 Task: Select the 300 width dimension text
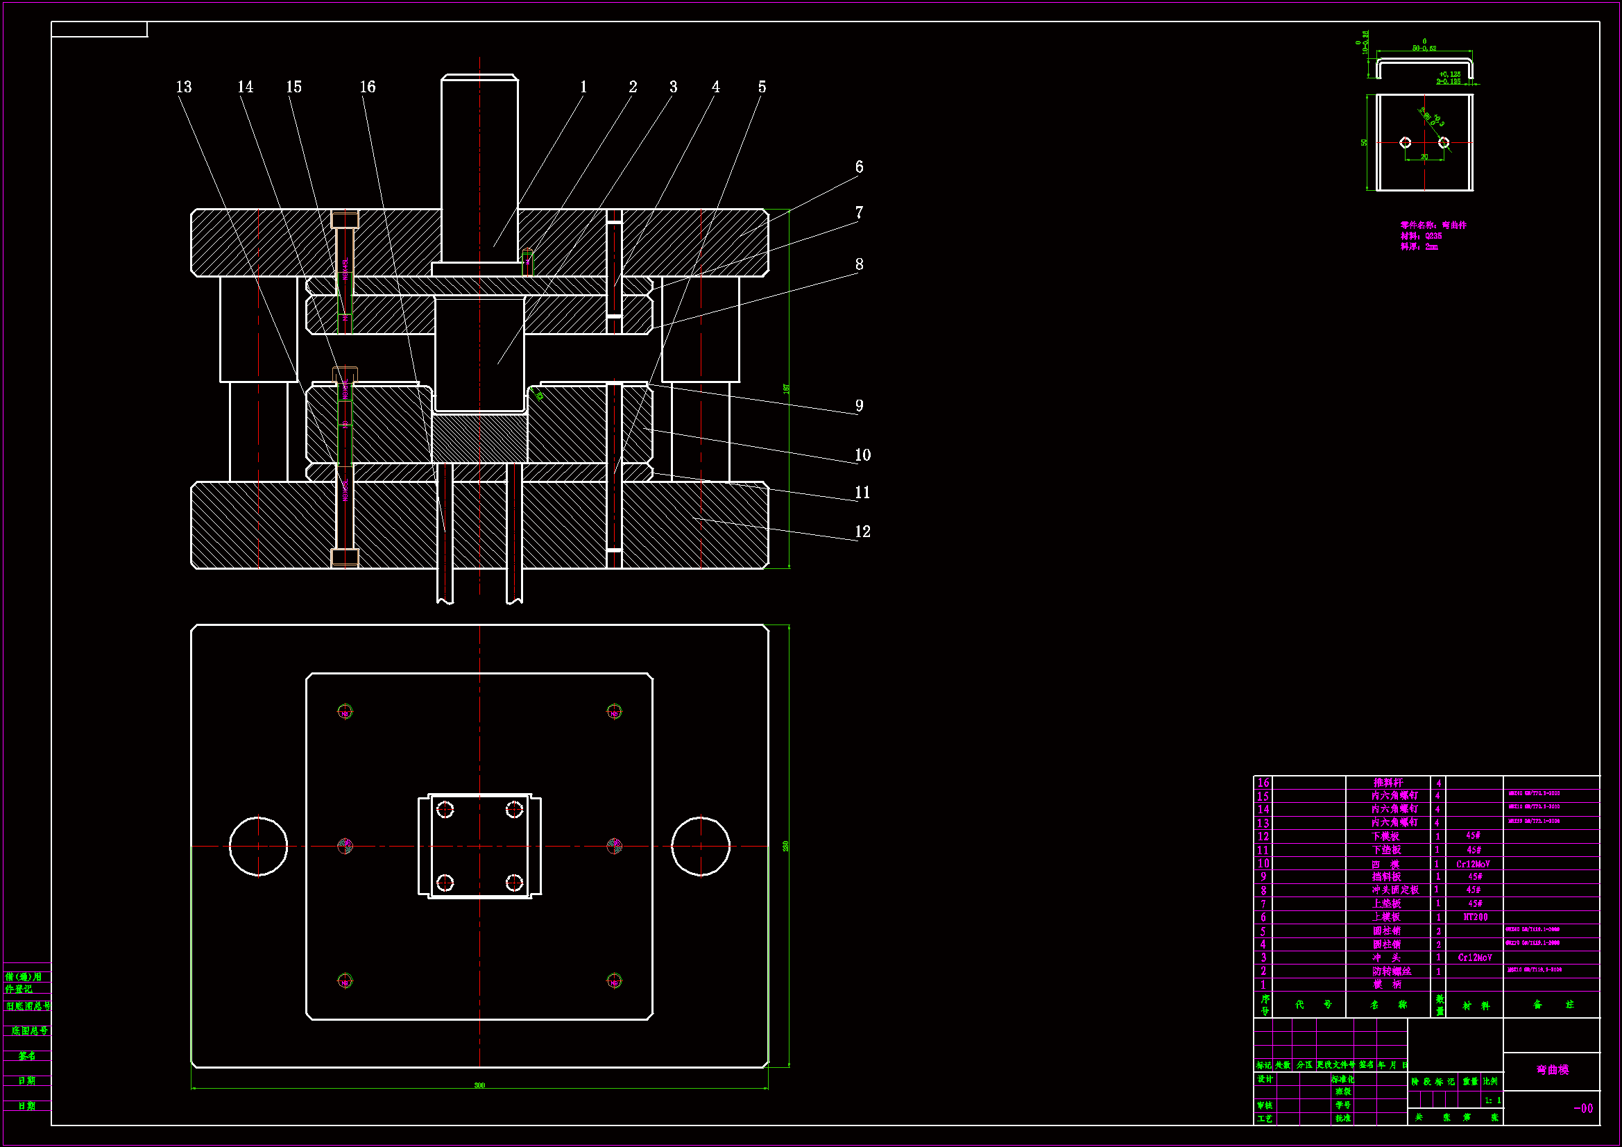pyautogui.click(x=479, y=1085)
